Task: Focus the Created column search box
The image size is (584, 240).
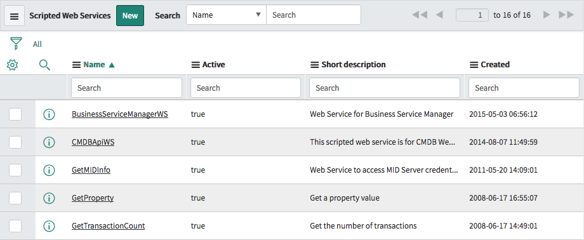Action: click(524, 88)
